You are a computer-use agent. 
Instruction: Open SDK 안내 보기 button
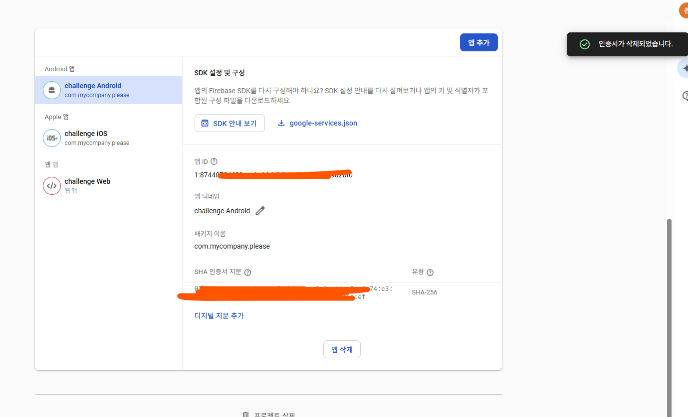[x=229, y=123]
